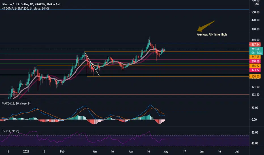Click the yellow Previous All-Time High arrow

pos(206,26)
